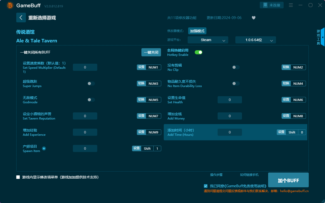The height and width of the screenshot is (203, 325).
Task: Click the phone not-connected icon button
Action: pyautogui.click(x=272, y=5)
